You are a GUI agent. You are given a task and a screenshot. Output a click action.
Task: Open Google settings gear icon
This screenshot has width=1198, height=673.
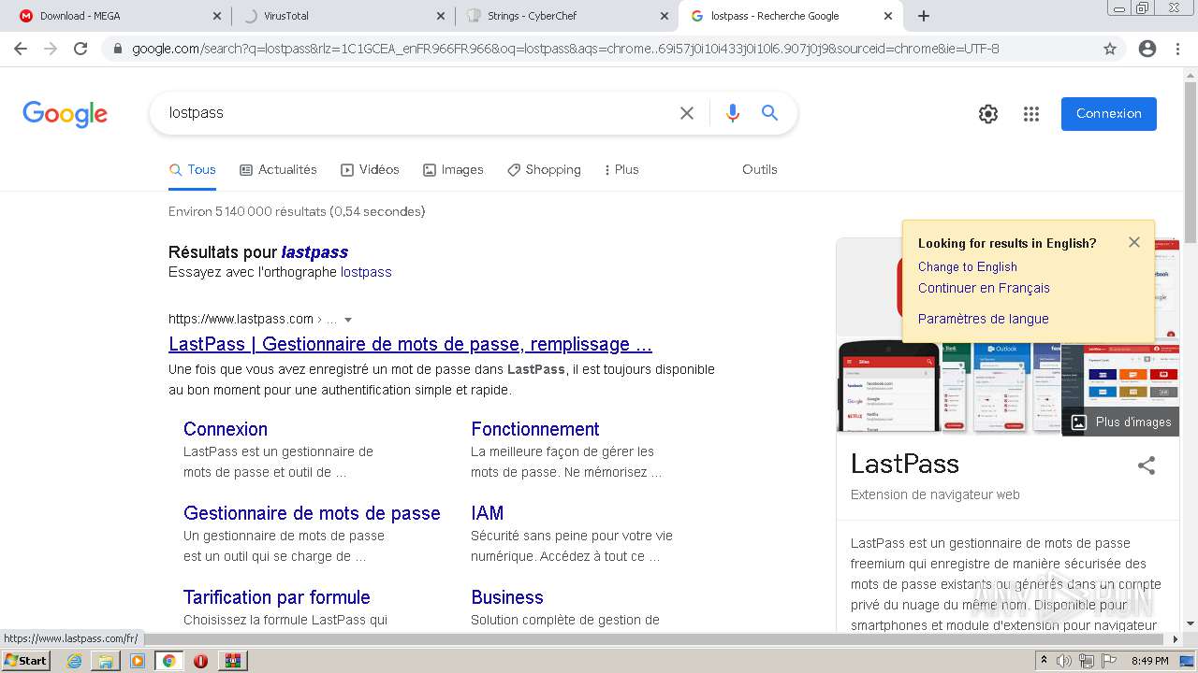[x=988, y=114]
